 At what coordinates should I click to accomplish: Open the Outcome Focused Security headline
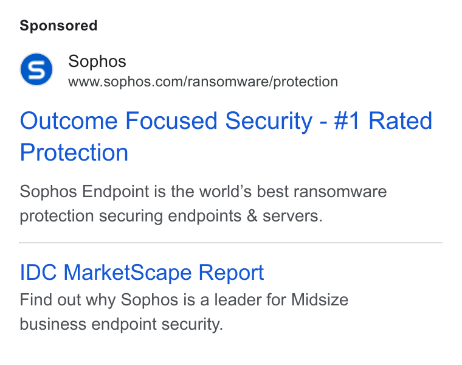[226, 136]
